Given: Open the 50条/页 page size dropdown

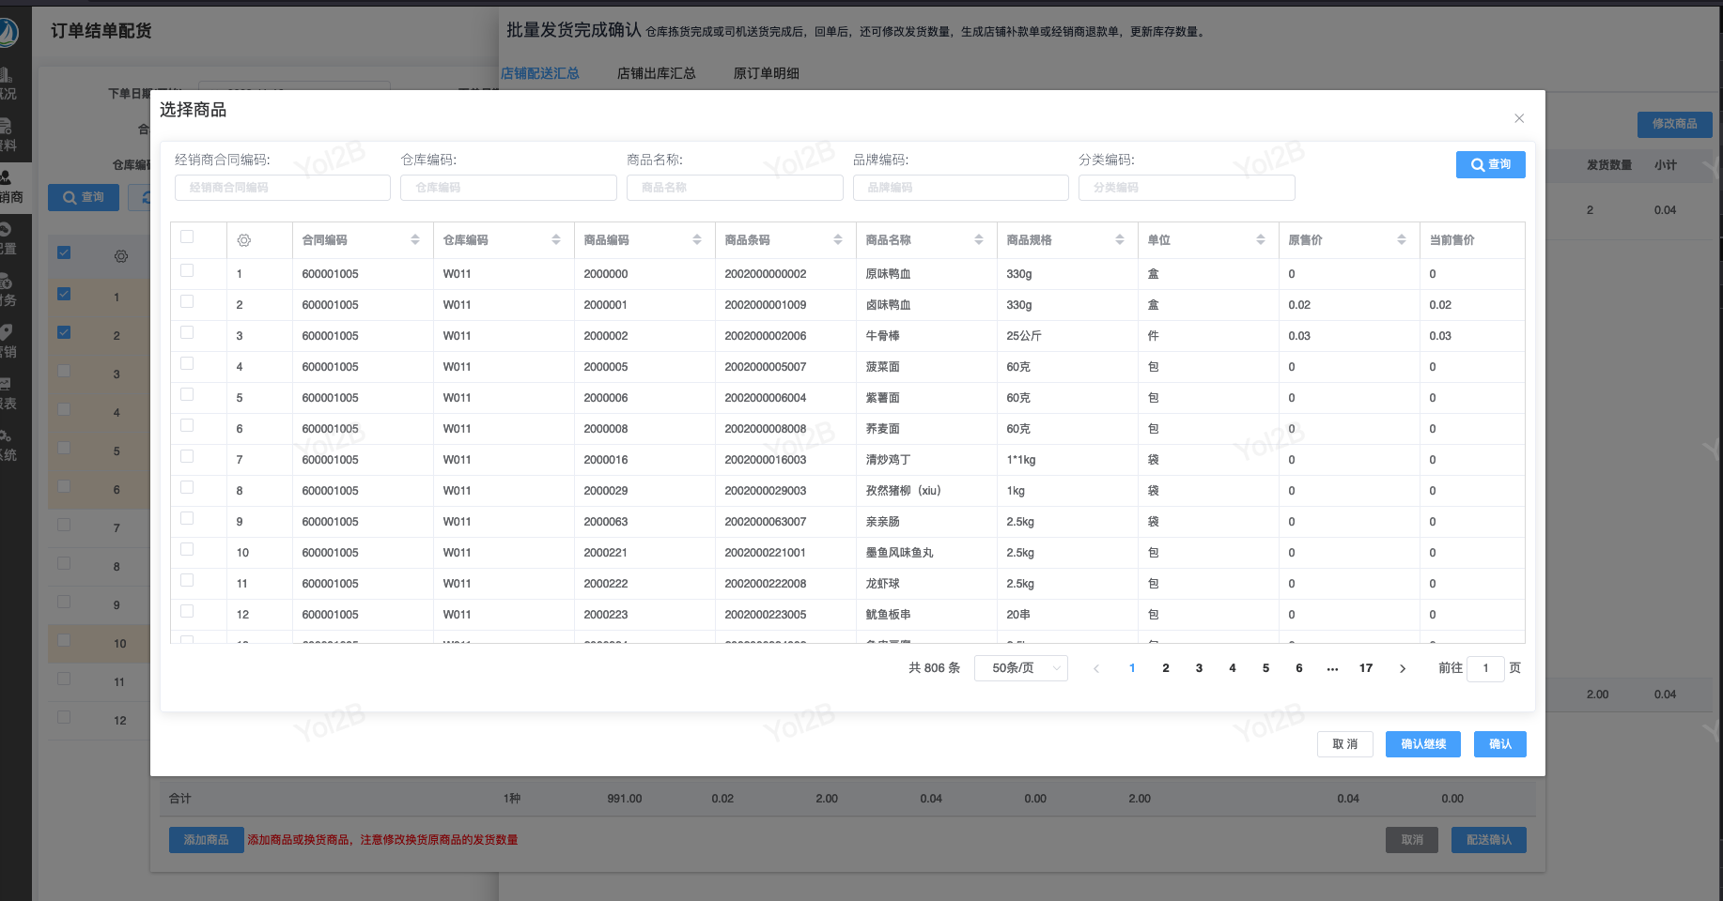Looking at the screenshot, I should pos(1021,668).
